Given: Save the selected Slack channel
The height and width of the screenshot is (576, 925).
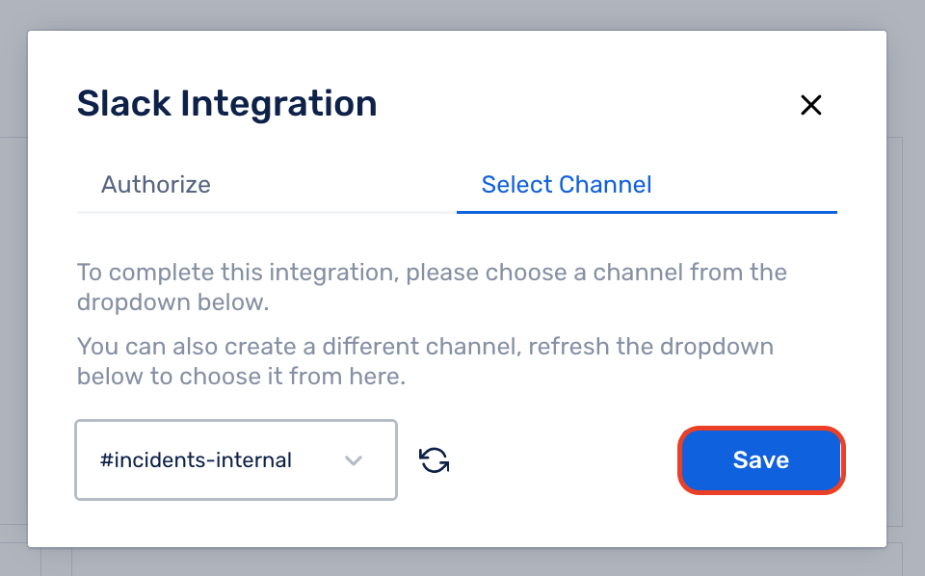Looking at the screenshot, I should point(761,459).
